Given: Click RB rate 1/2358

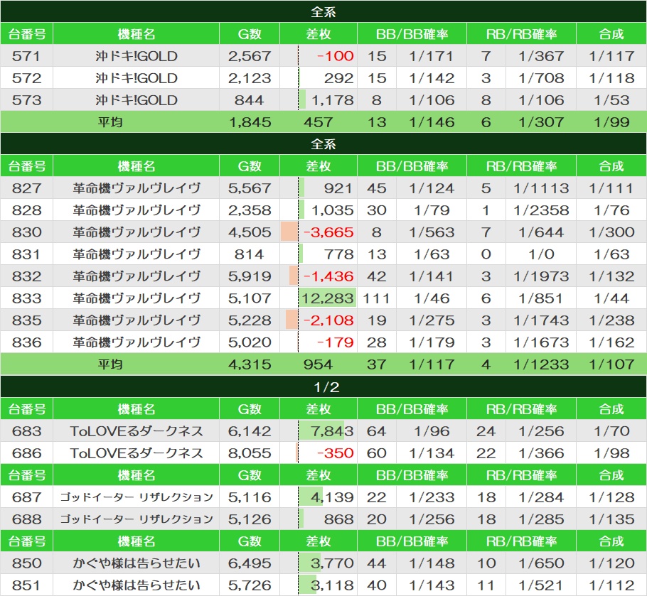Looking at the screenshot, I should [541, 210].
